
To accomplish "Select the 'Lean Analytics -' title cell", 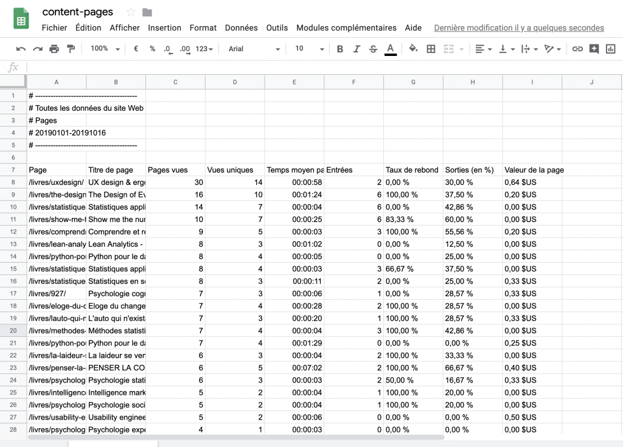I will pyautogui.click(x=116, y=244).
